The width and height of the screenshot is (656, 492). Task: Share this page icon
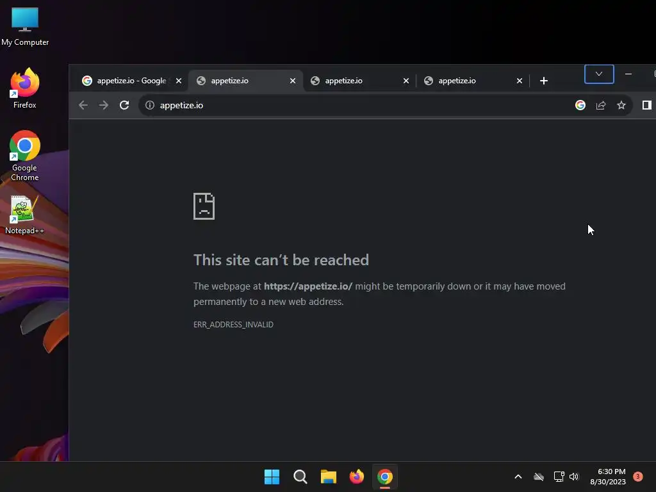(601, 105)
